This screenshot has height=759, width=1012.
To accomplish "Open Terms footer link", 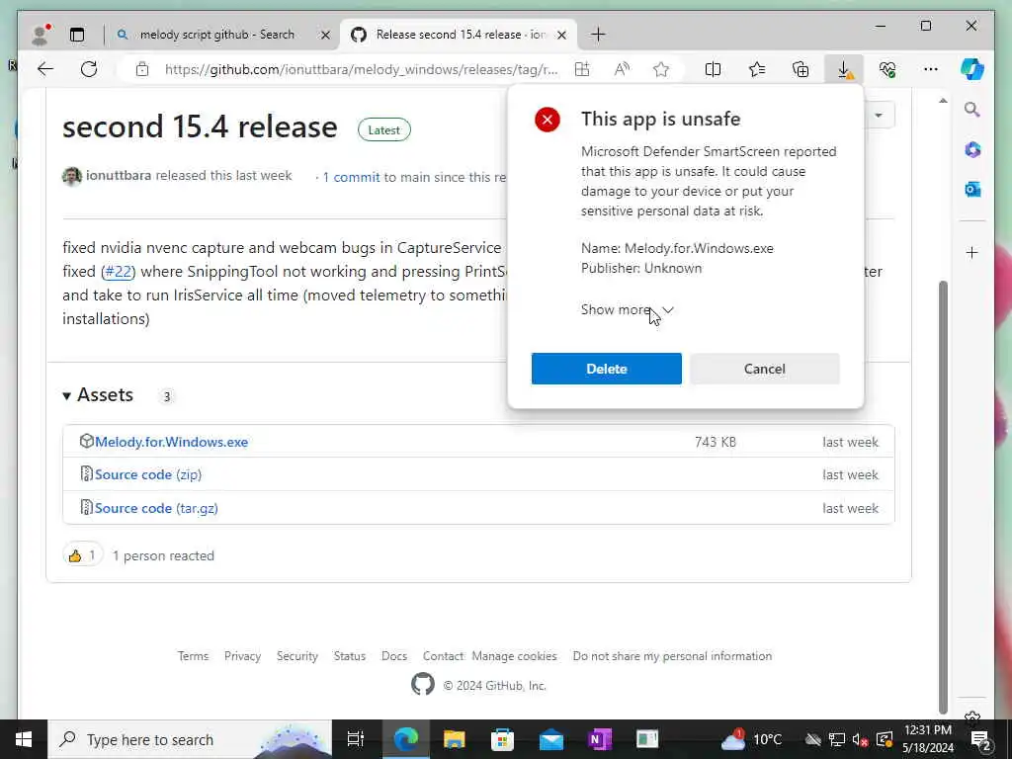I will click(193, 656).
